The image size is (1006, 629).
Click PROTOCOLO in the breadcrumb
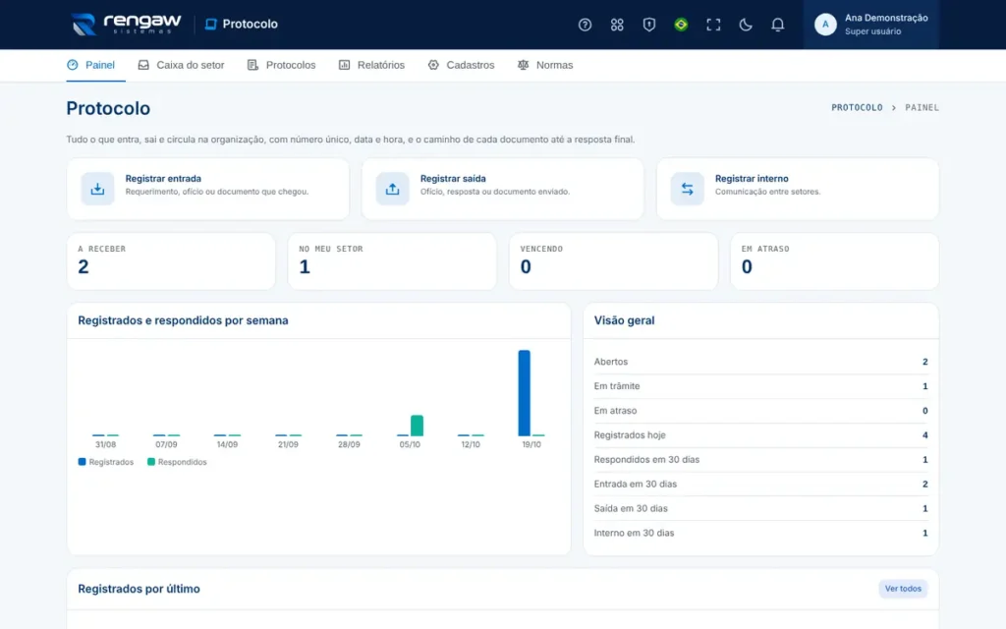point(857,108)
